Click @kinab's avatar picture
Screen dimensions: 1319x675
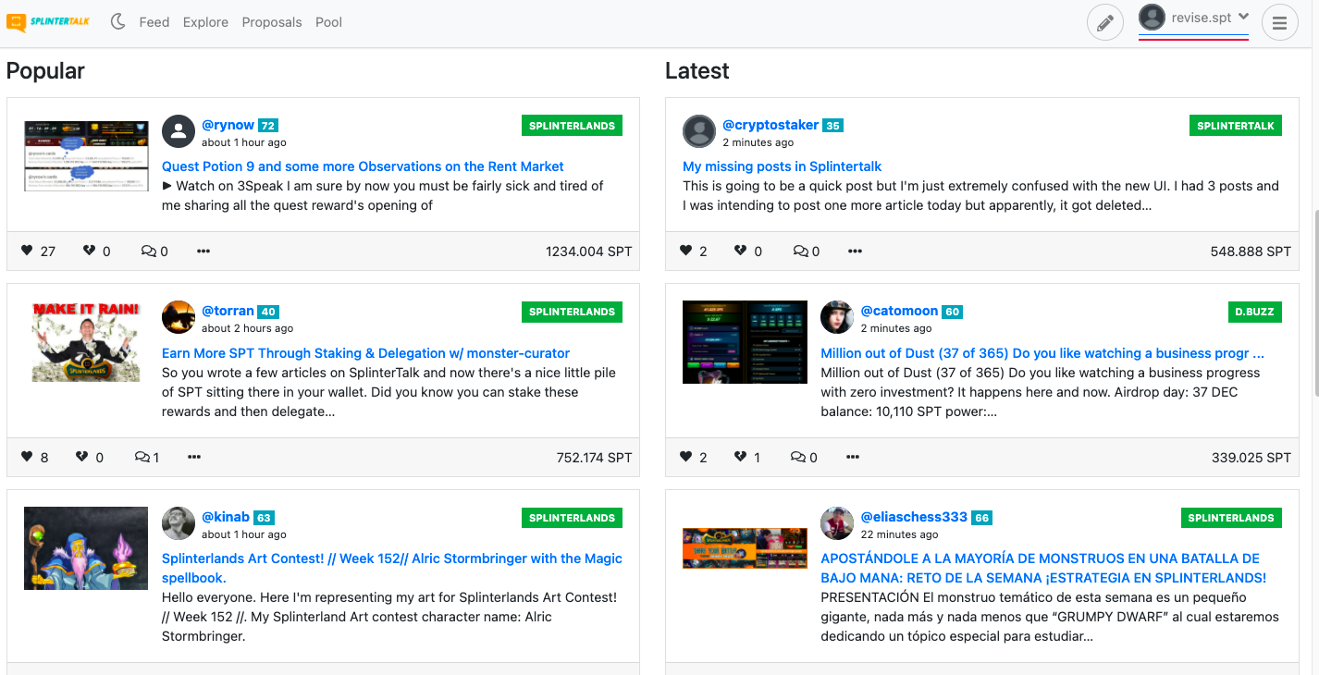coord(179,523)
